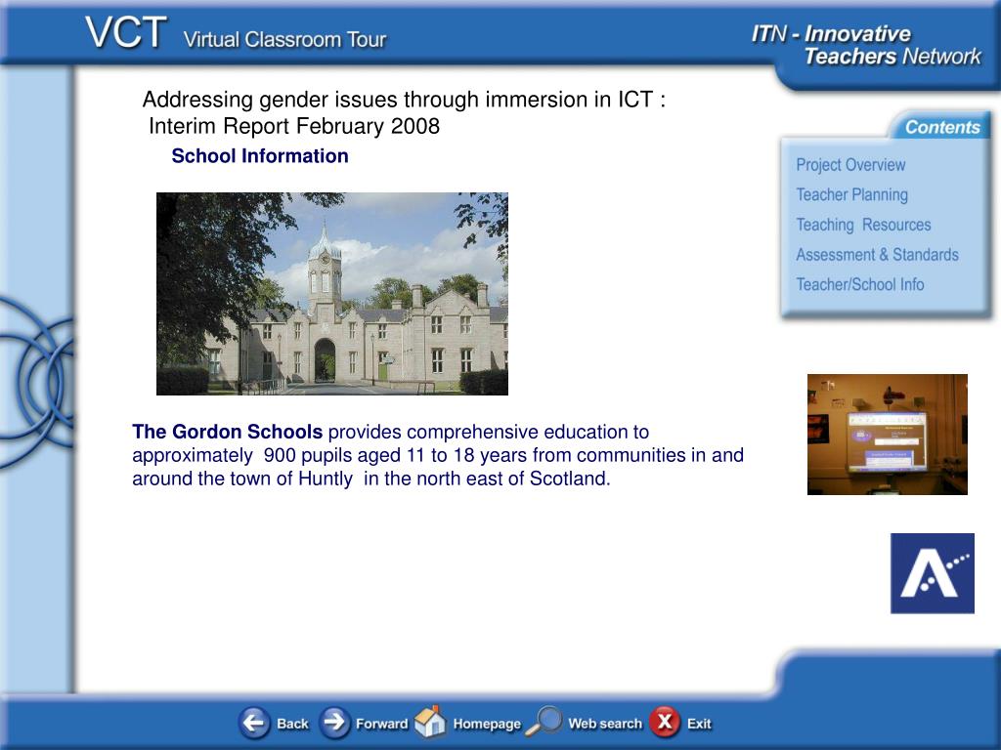Click the 'Interim Report February 2008' title line
This screenshot has width=1001, height=750.
click(x=294, y=126)
